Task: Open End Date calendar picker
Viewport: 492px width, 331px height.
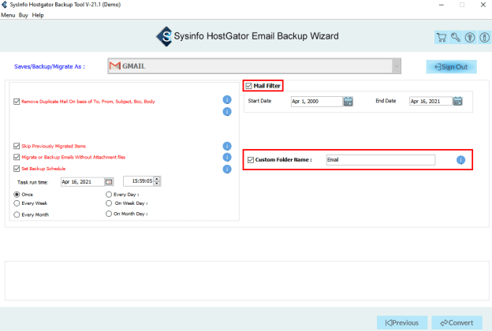Action: tap(457, 102)
